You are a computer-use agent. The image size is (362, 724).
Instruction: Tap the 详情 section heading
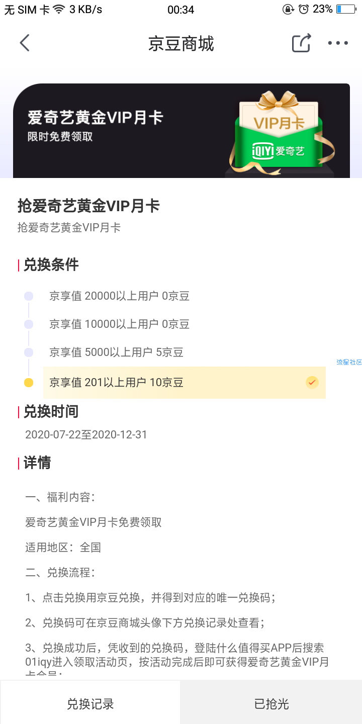point(37,463)
